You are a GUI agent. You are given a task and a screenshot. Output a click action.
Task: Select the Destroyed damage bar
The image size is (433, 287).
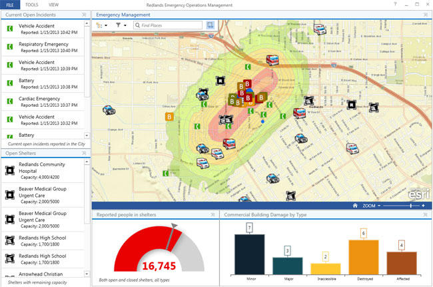[x=364, y=257]
